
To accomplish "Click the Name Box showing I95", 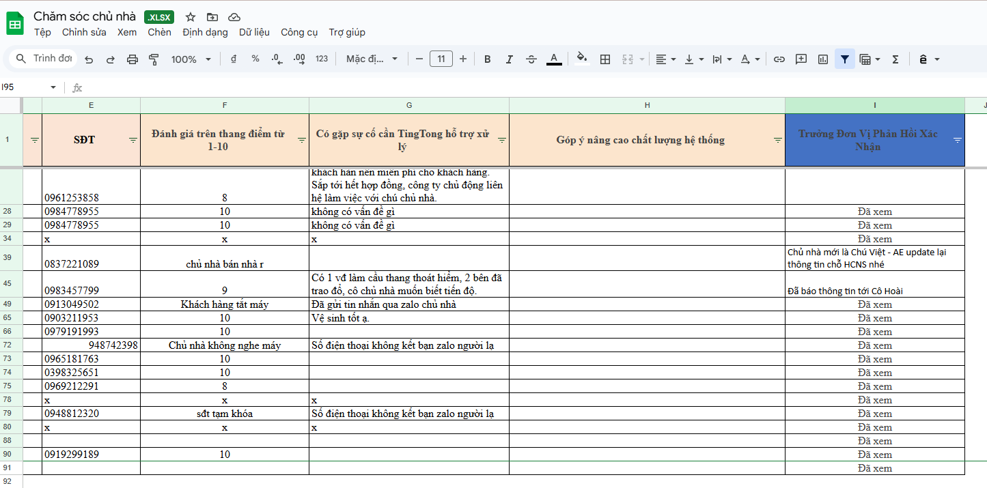I will click(27, 87).
